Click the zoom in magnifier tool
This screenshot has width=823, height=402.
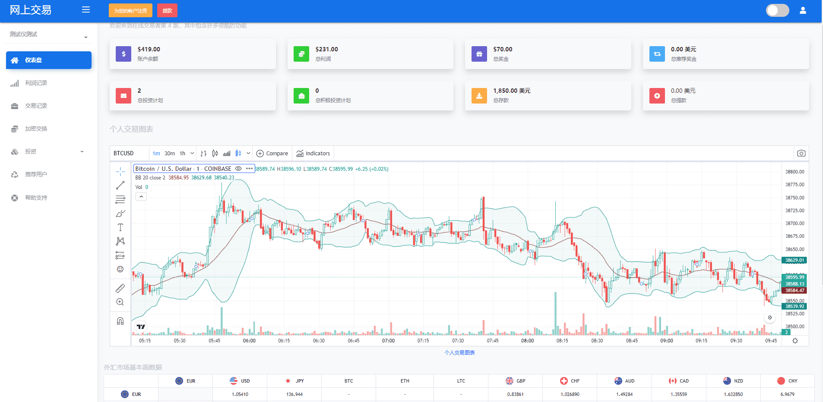coord(120,302)
